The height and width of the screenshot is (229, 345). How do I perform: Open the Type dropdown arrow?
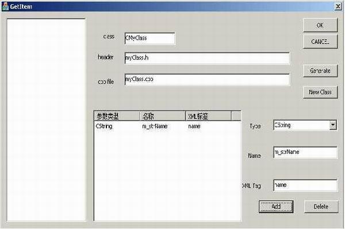(333, 125)
